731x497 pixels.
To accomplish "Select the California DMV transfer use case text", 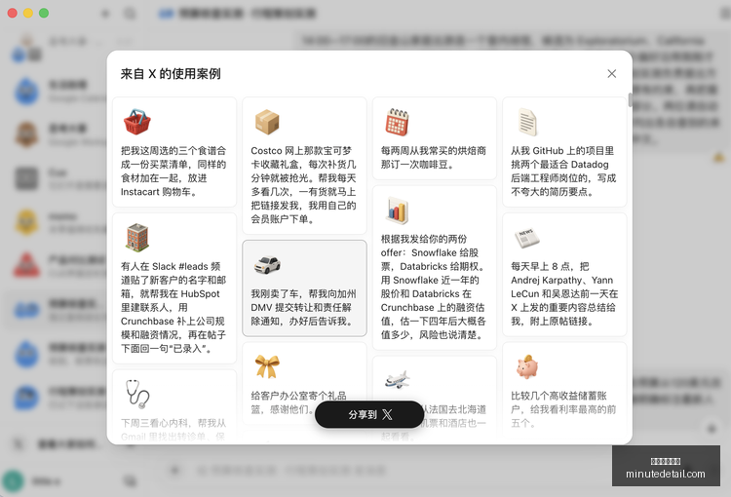I will (x=303, y=307).
